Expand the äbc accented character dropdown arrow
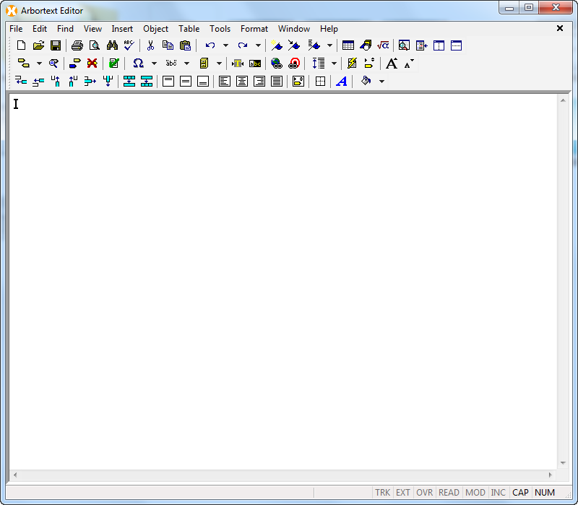The width and height of the screenshot is (578, 505). point(187,63)
